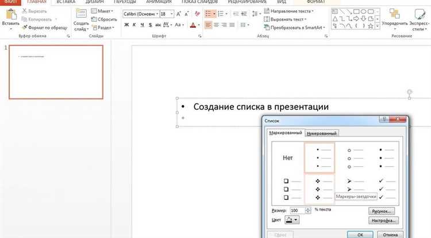Toggle underline formatting Ч
Screen dimensions: 431x238
142,25
